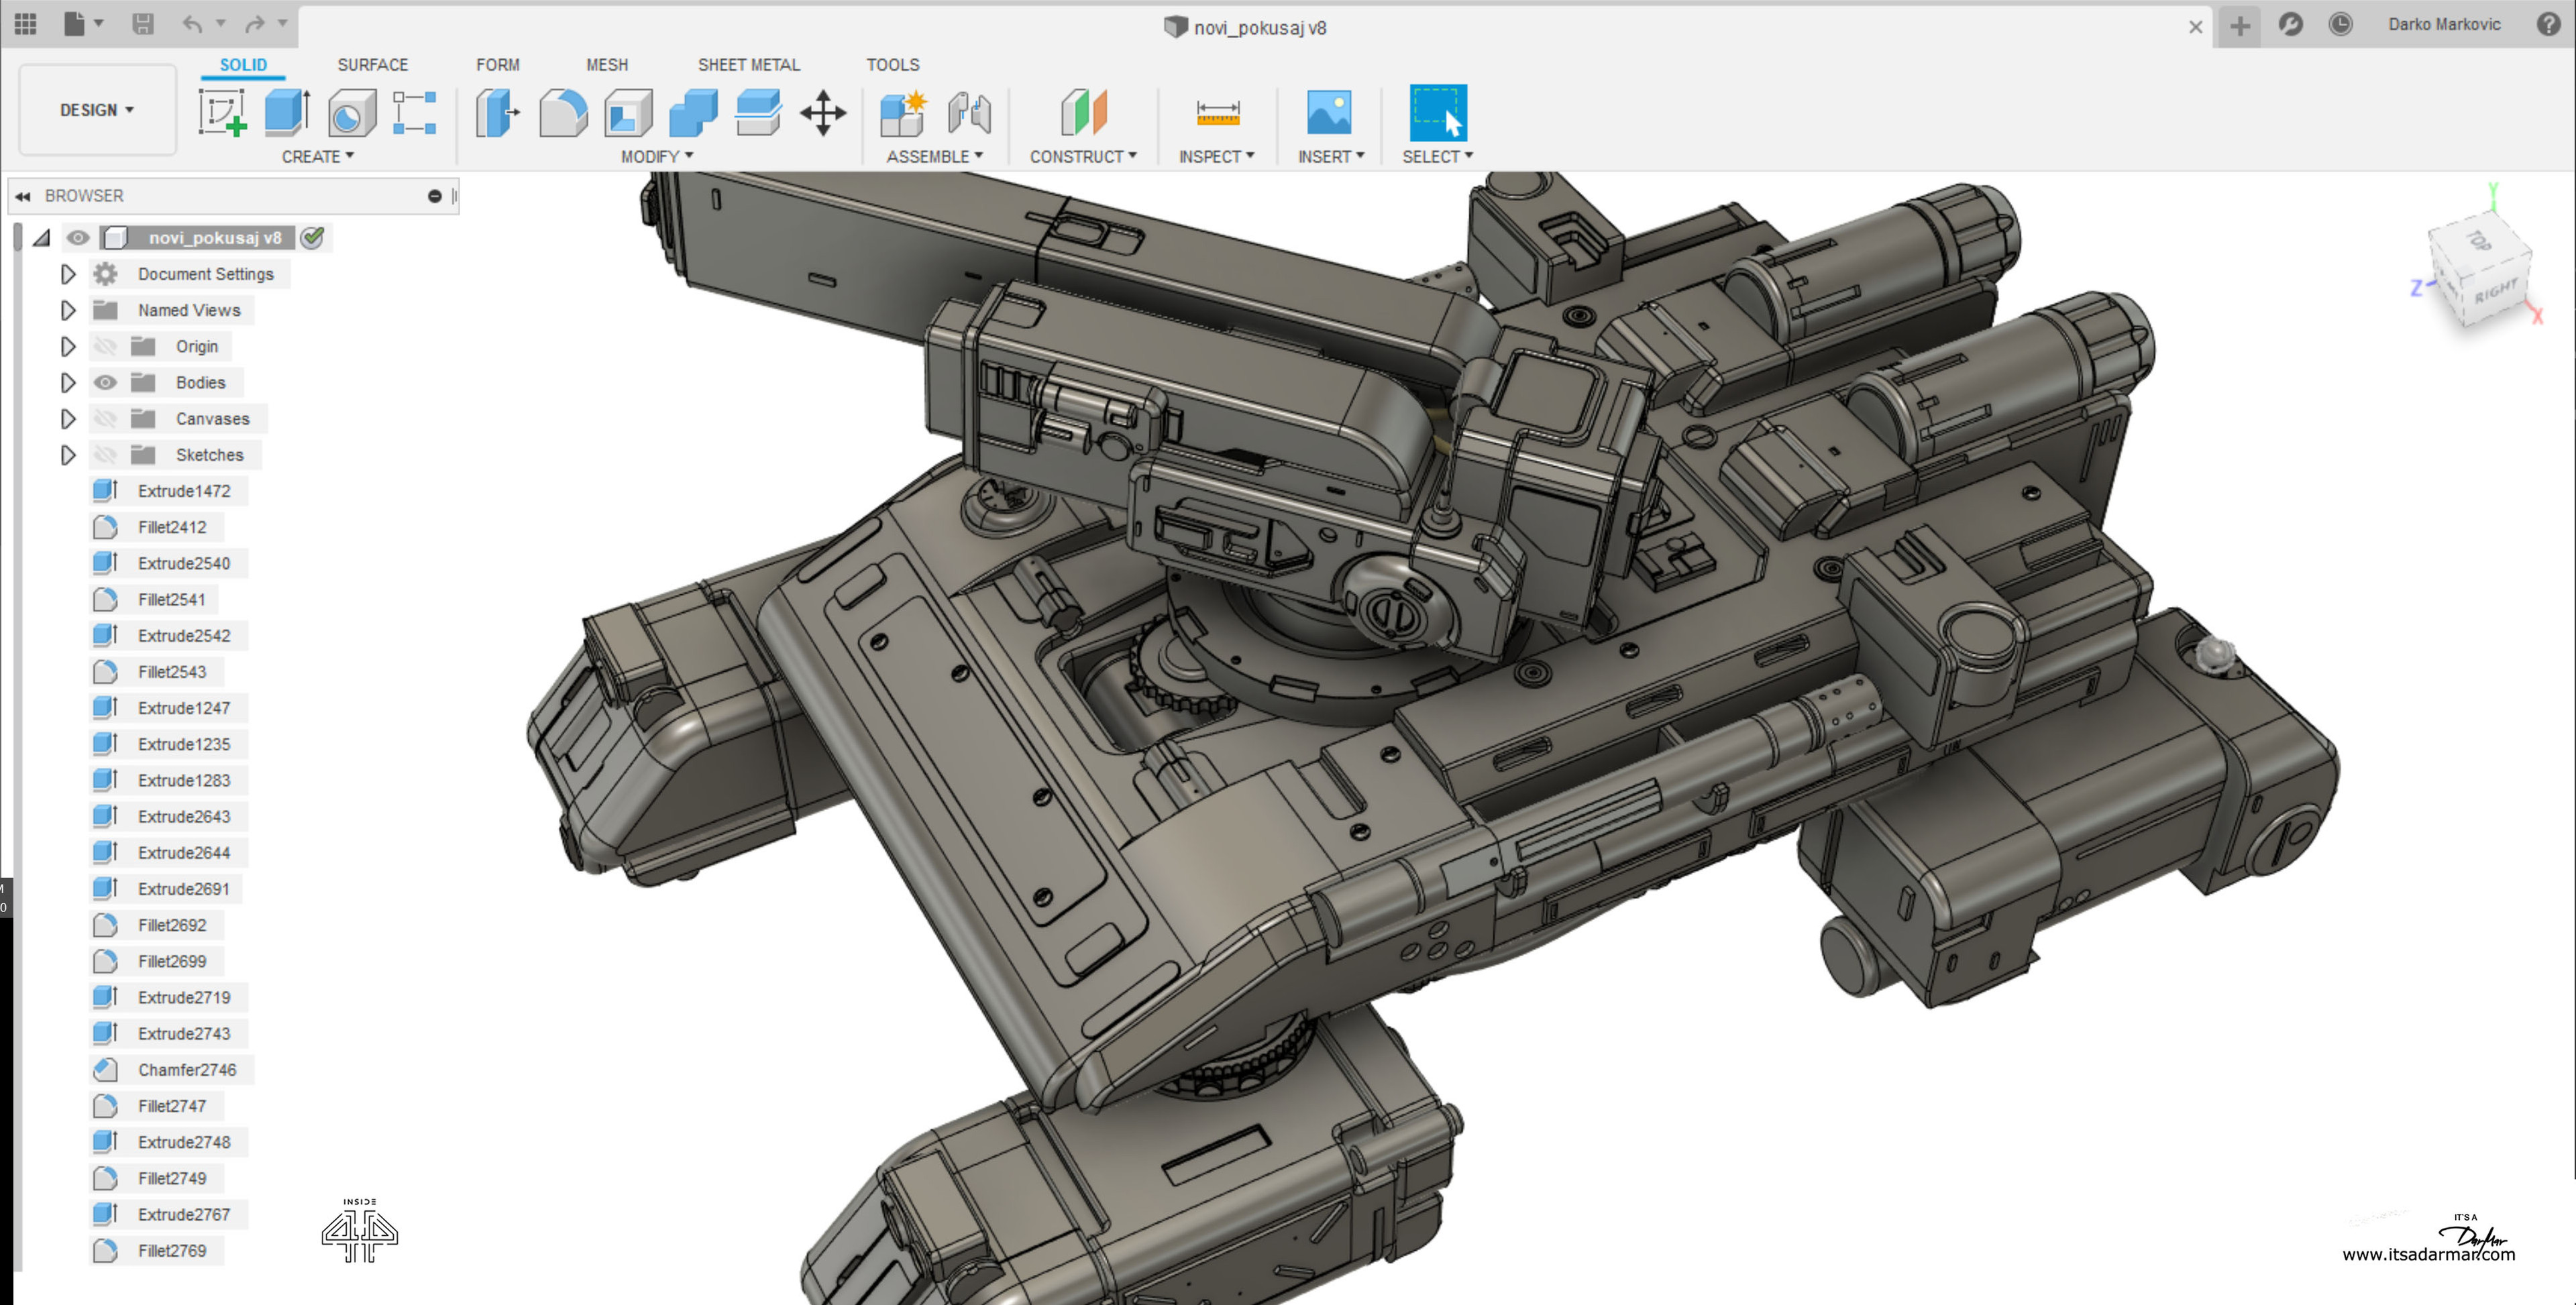Select the Rectangular Pattern tool
The width and height of the screenshot is (2576, 1305).
point(414,112)
